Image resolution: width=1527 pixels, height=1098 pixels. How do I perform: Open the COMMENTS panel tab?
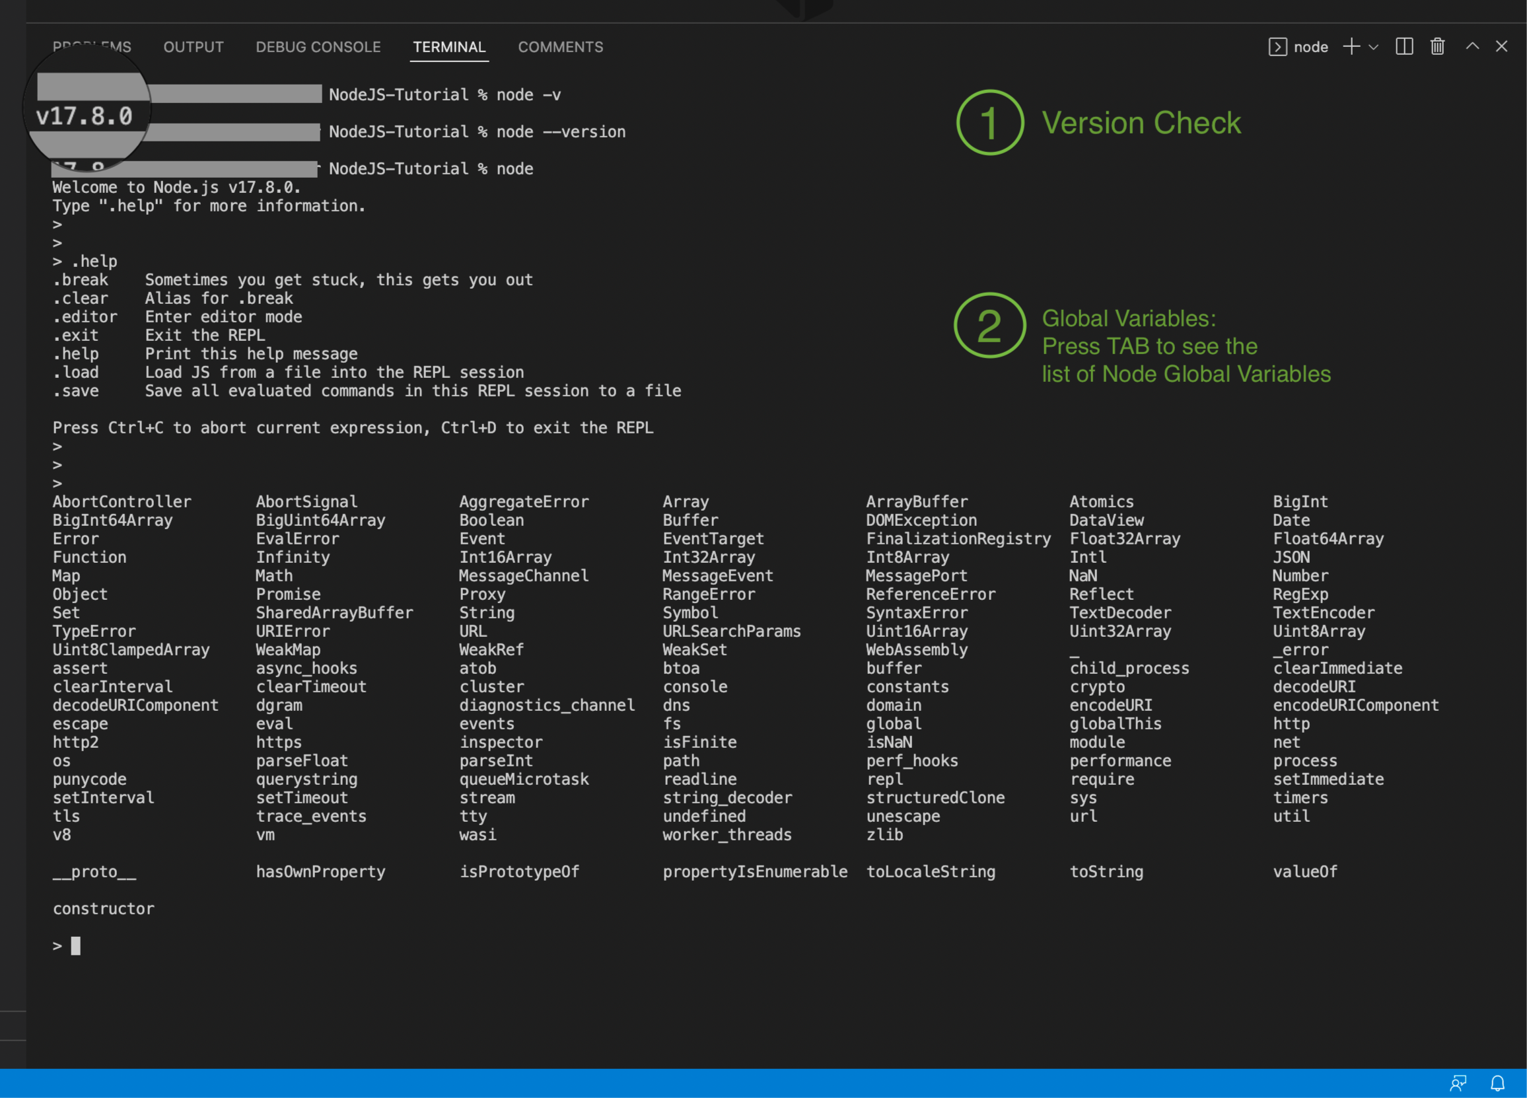click(560, 47)
